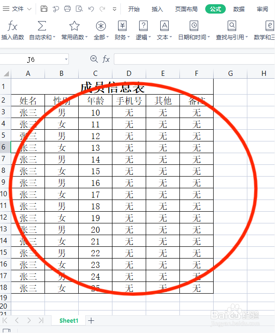Expand the 文本 dropdown label
Screen dimensions: 275x333
click(x=164, y=37)
